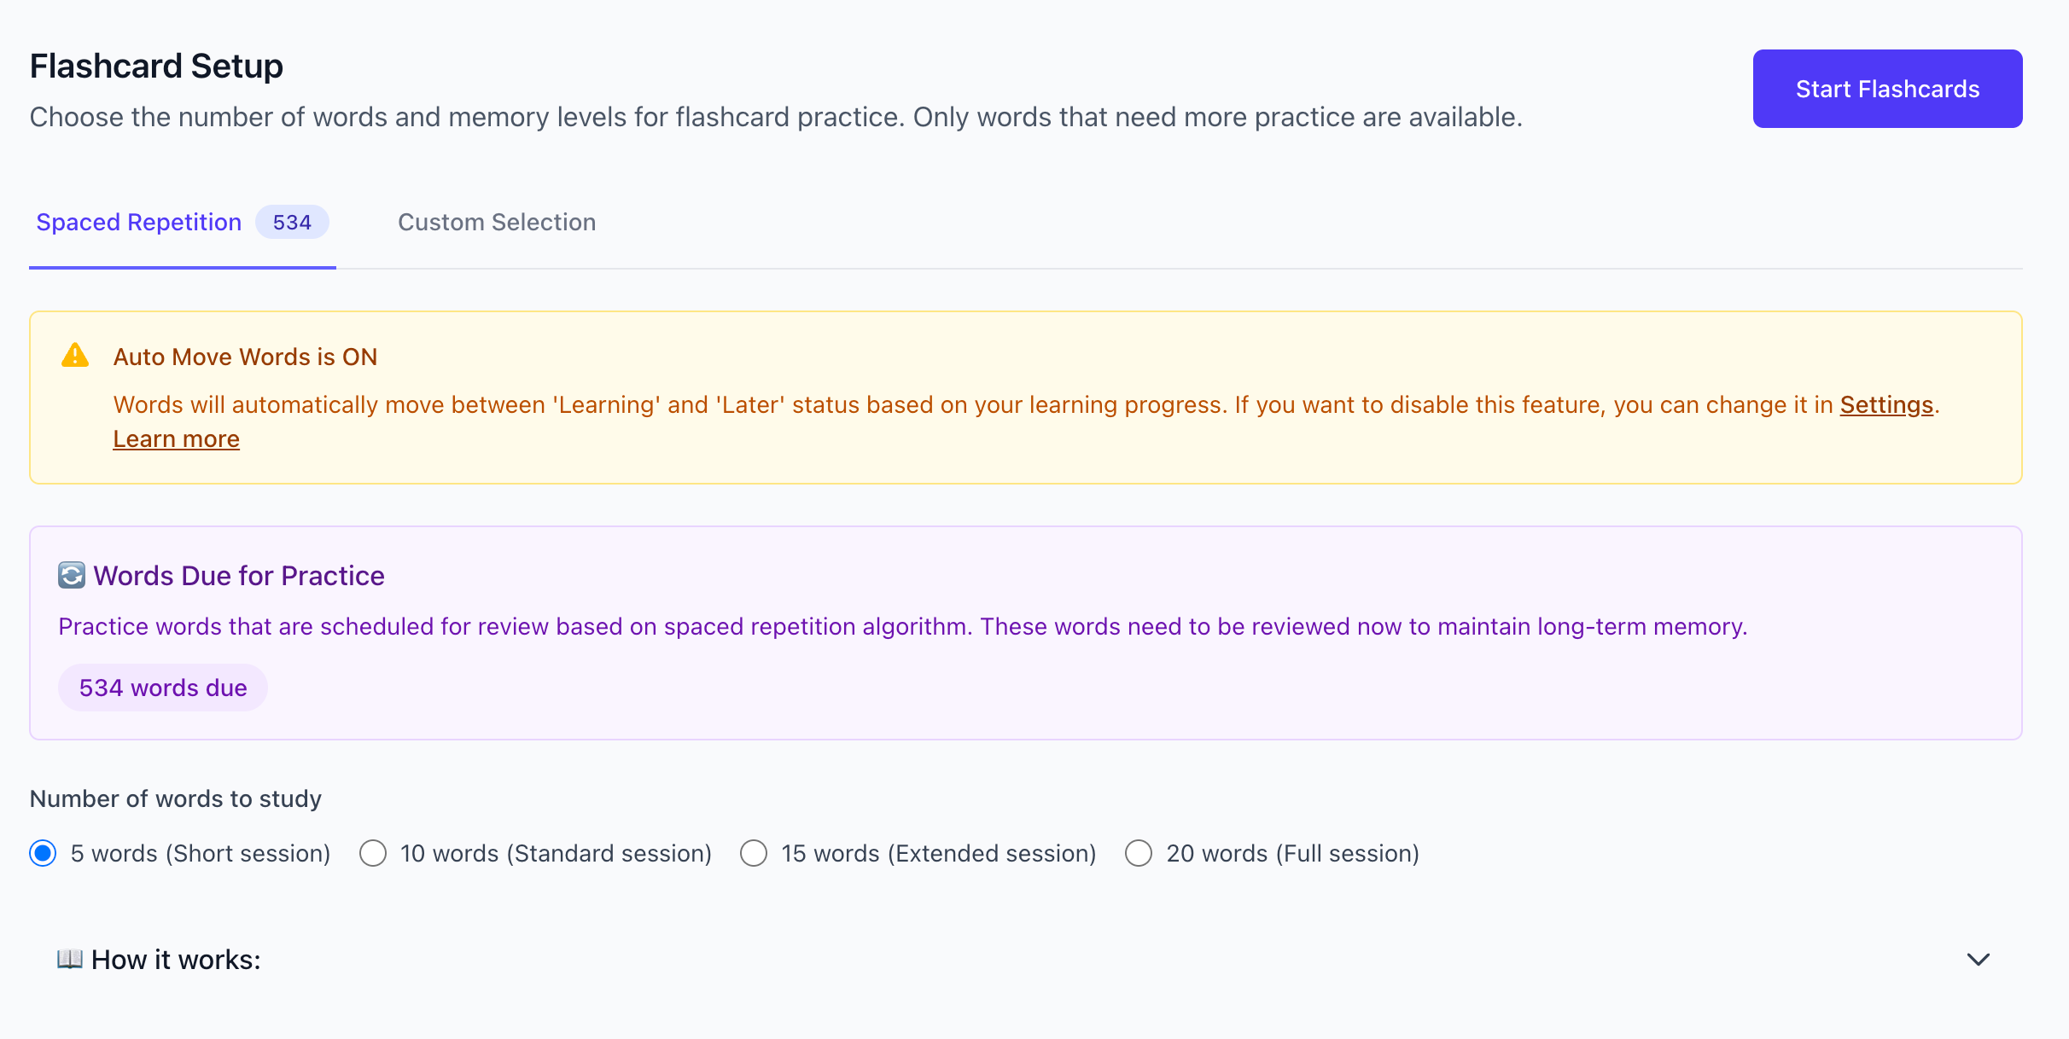Choose 10 words Standard session

(373, 853)
